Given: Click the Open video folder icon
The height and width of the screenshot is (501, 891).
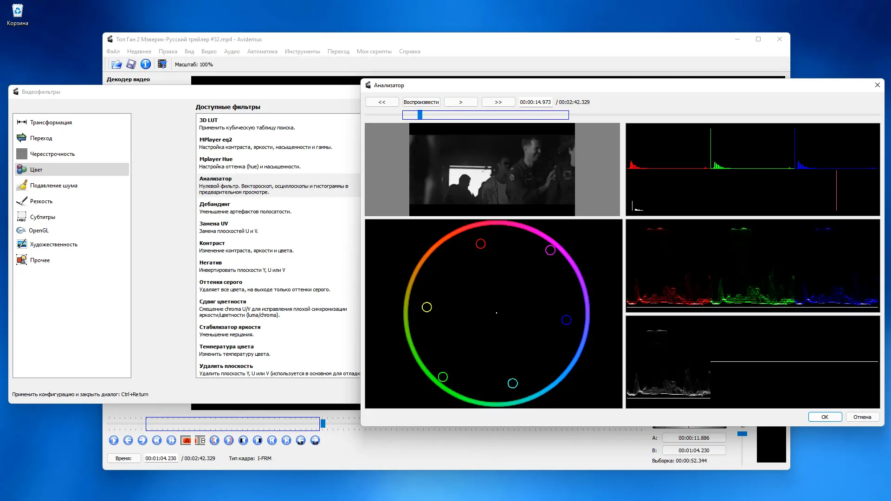Looking at the screenshot, I should tap(116, 64).
